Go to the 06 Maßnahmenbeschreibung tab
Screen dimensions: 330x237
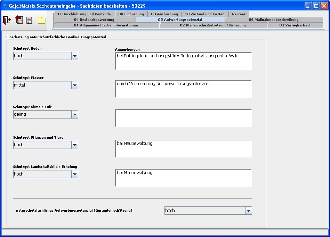pyautogui.click(x=273, y=20)
